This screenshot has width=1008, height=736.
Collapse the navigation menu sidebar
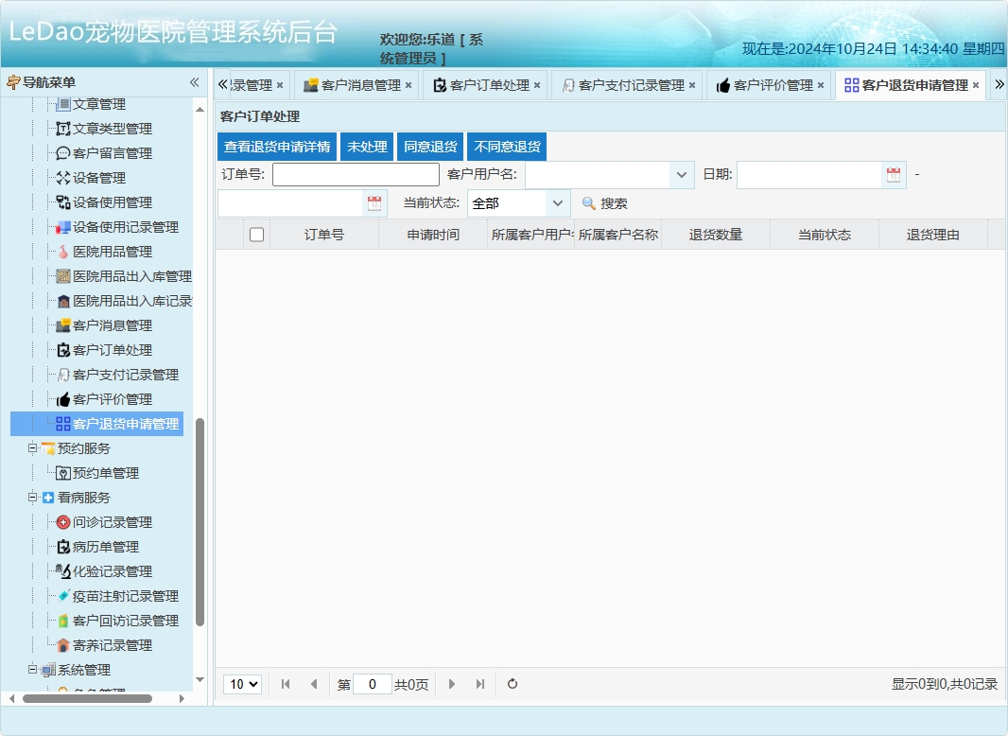[x=194, y=82]
